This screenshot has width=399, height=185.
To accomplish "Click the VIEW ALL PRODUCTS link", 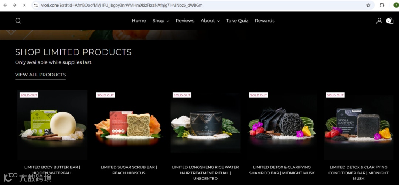I will coord(41,75).
